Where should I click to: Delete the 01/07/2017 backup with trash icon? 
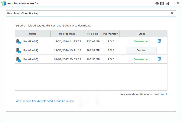coord(159,59)
